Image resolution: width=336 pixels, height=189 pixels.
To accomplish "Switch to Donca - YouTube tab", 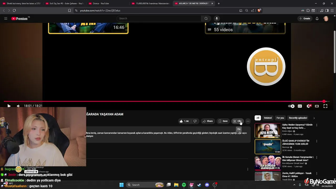I will (x=108, y=3).
